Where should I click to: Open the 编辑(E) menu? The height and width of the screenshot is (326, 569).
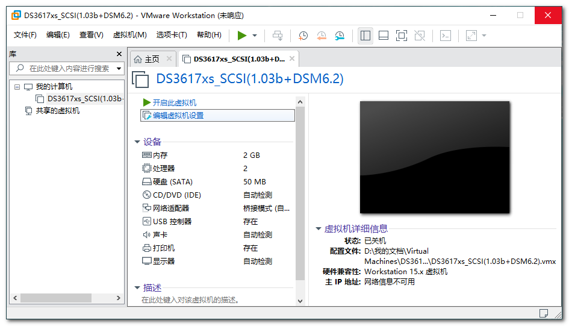[58, 35]
